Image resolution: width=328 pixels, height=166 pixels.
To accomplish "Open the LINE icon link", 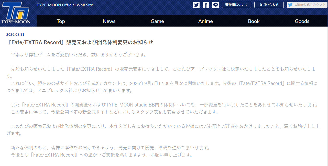I will (x=215, y=5).
